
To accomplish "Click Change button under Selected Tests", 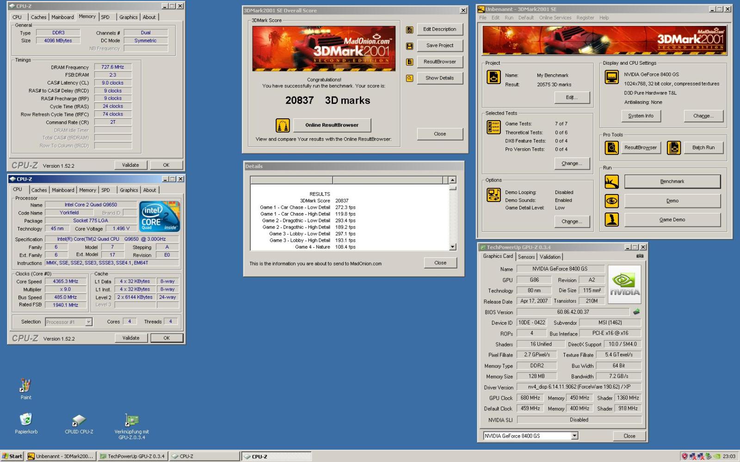I will (x=572, y=164).
